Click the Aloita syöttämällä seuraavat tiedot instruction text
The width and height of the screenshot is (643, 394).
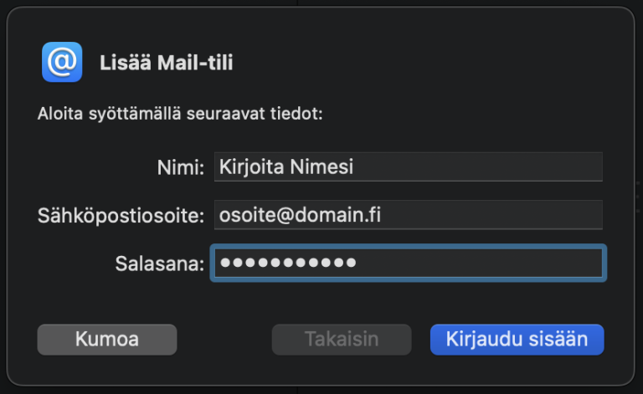coord(180,114)
